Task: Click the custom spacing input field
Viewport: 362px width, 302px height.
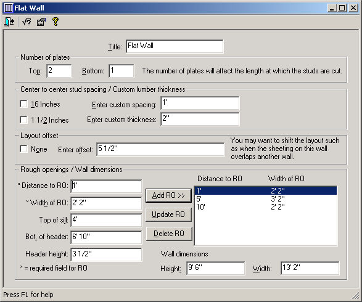Action: (200, 103)
